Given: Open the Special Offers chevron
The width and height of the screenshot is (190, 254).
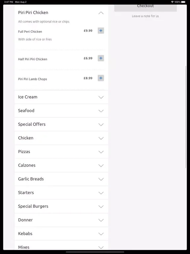Looking at the screenshot, I should pyautogui.click(x=101, y=124).
